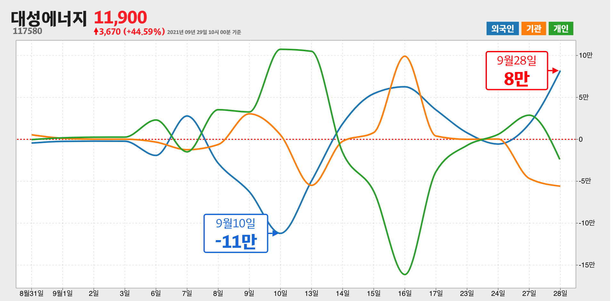Click the green line trough at 16일

(405, 274)
